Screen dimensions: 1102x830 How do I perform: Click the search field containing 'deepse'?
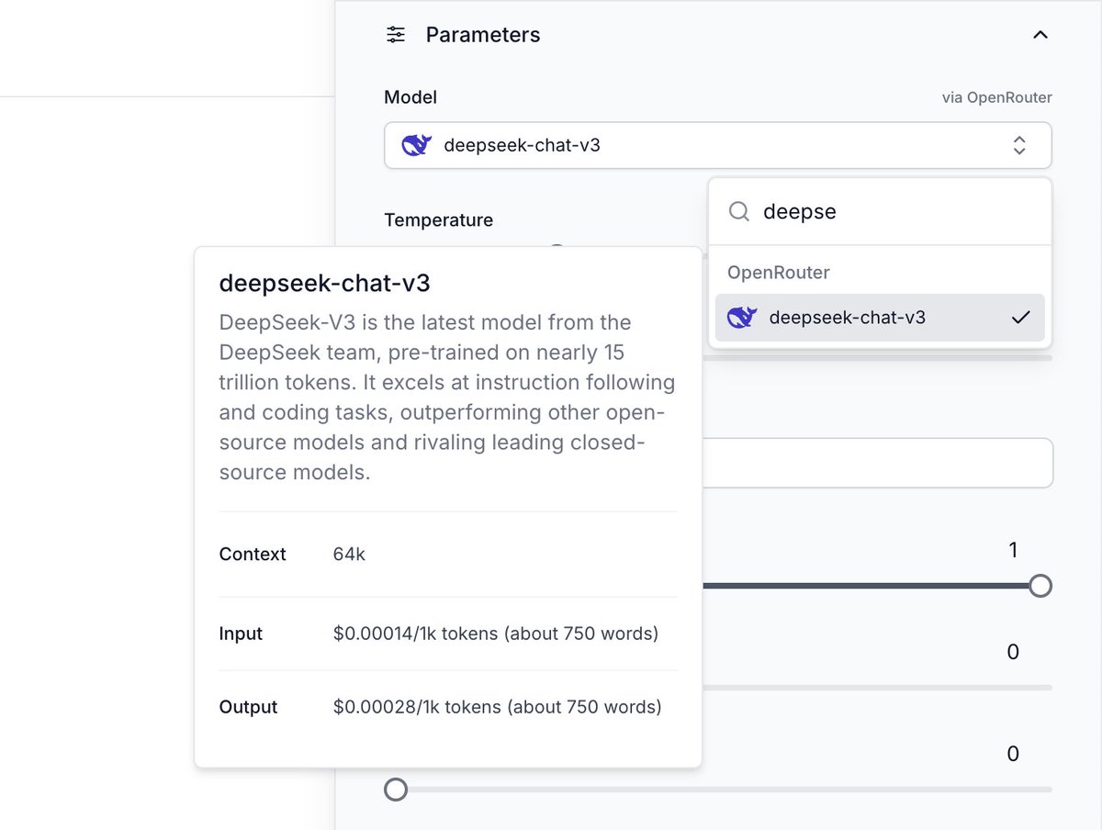[x=880, y=211]
